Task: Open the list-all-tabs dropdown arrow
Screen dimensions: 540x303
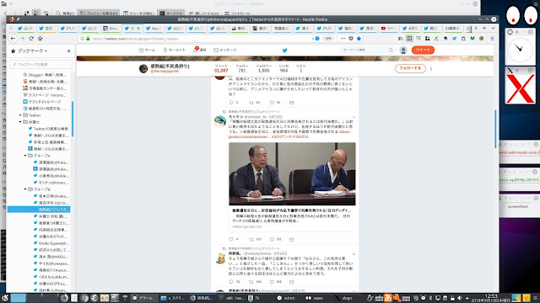Action: point(493,28)
